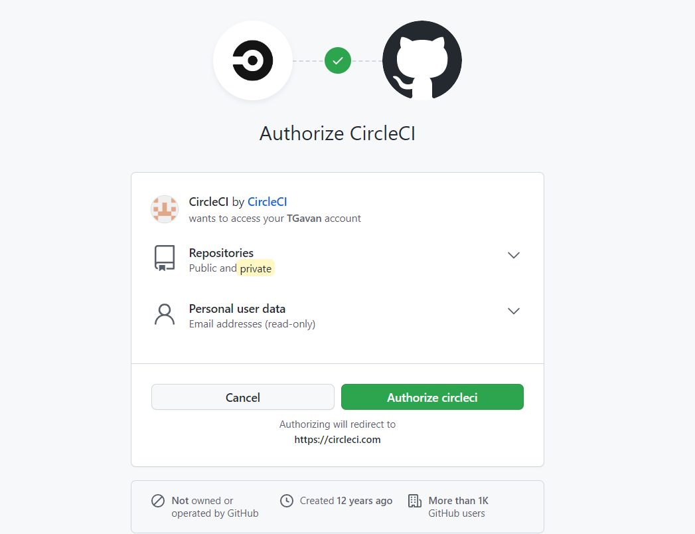Click the Repositories book icon
Image resolution: width=695 pixels, height=534 pixels.
point(165,258)
